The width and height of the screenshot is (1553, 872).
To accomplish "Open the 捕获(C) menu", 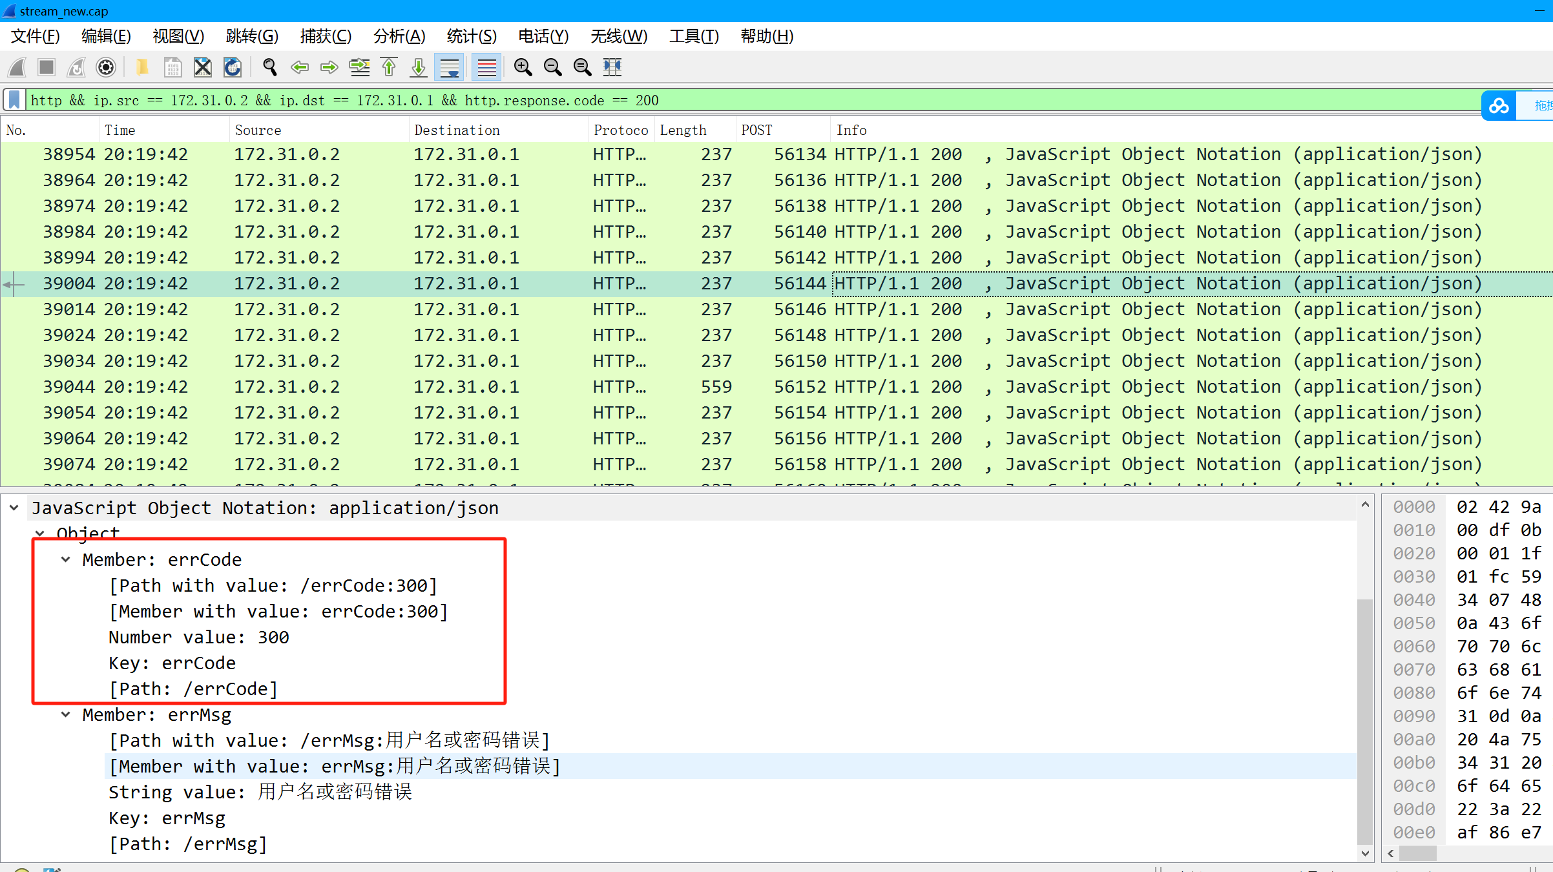I will click(x=326, y=36).
